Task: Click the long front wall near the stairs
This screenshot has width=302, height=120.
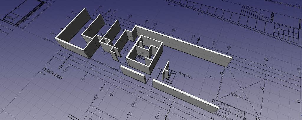Action: 186,96
